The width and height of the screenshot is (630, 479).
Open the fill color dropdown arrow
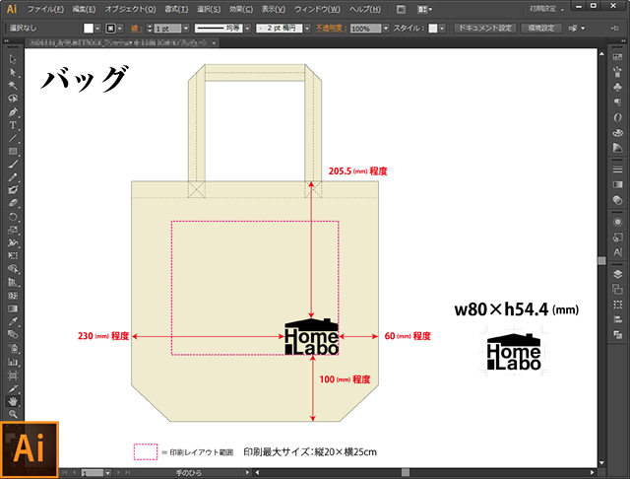[x=97, y=29]
